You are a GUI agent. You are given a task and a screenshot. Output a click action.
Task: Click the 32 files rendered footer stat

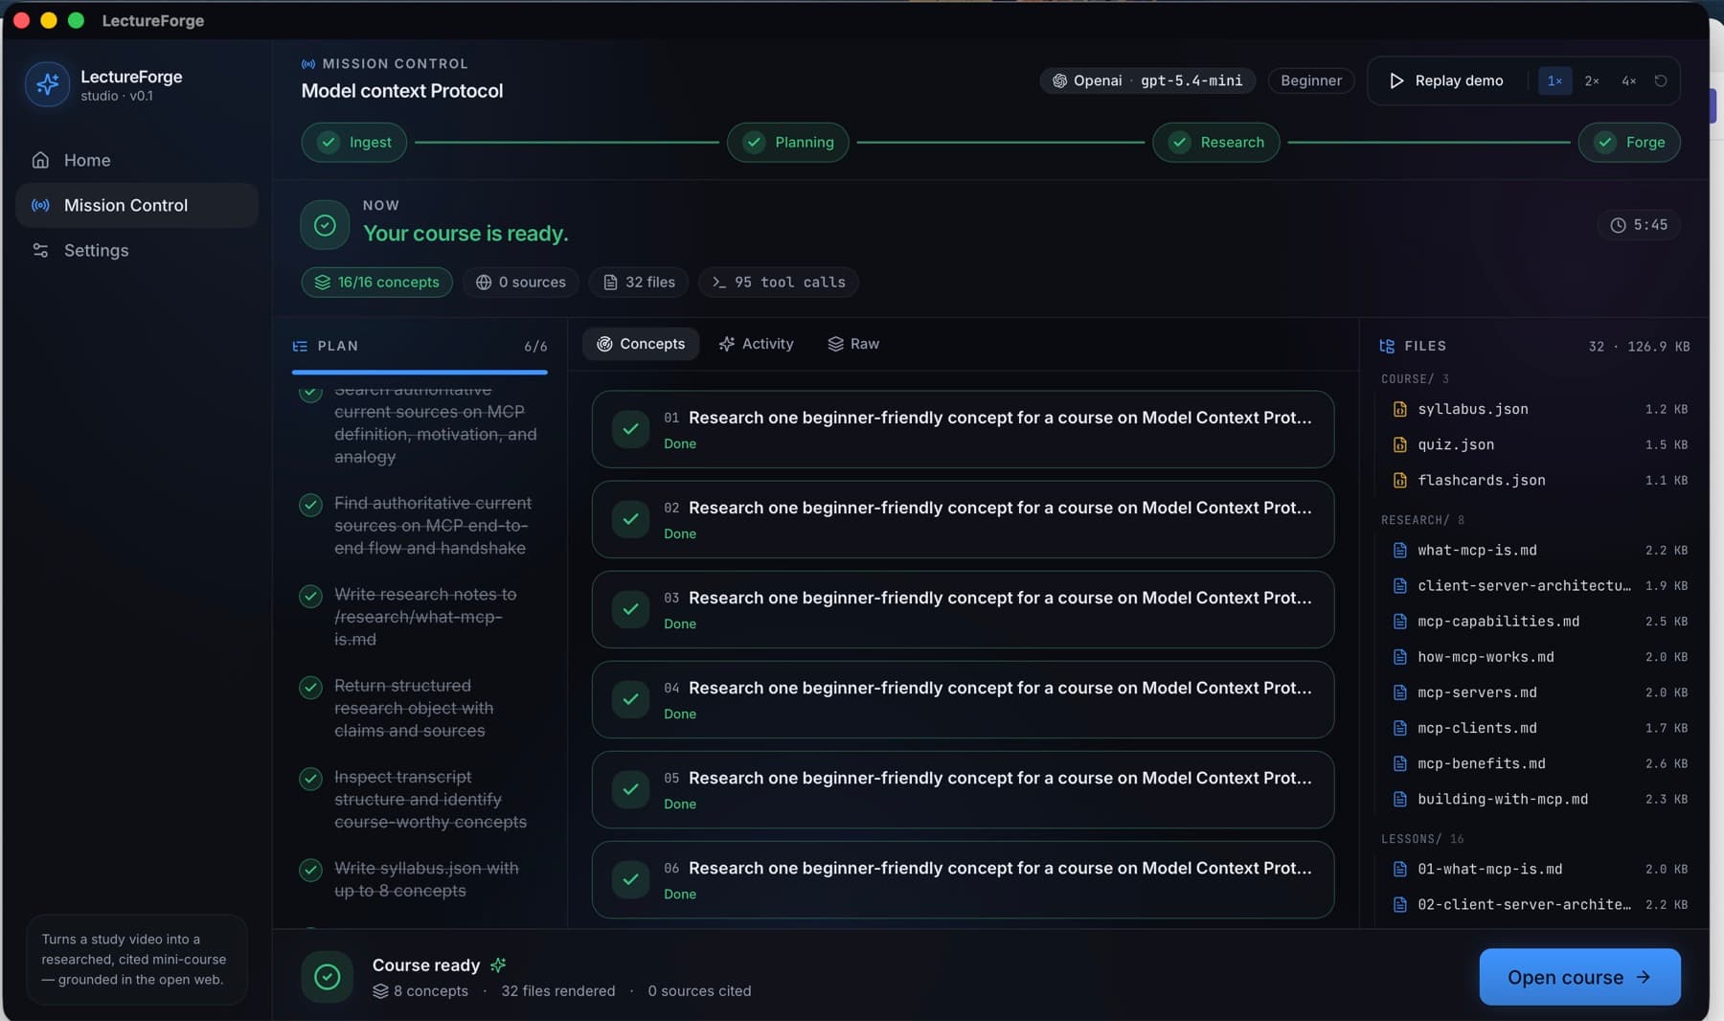click(558, 990)
